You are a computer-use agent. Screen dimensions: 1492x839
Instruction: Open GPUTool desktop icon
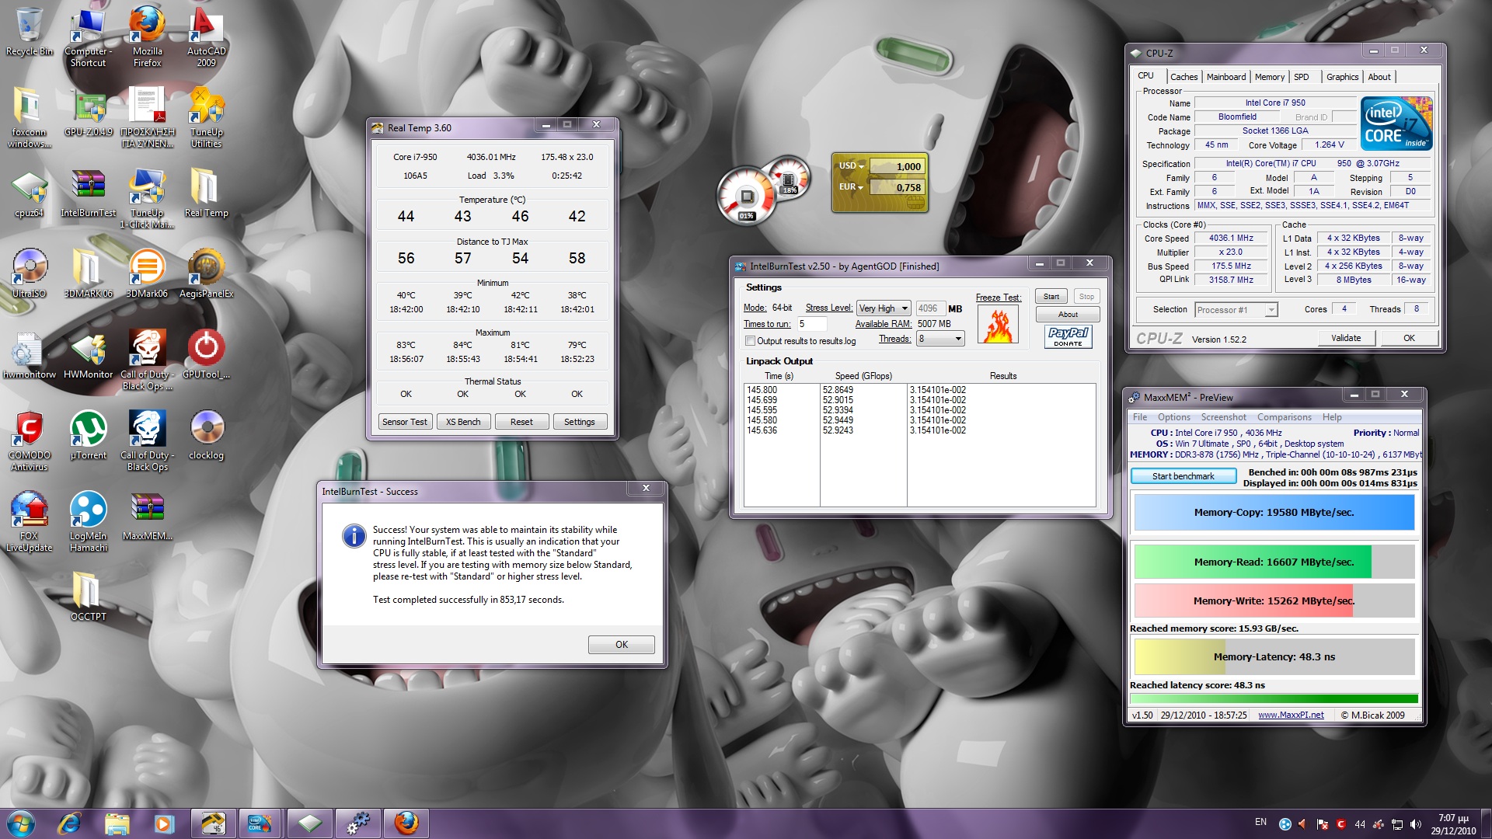point(206,355)
